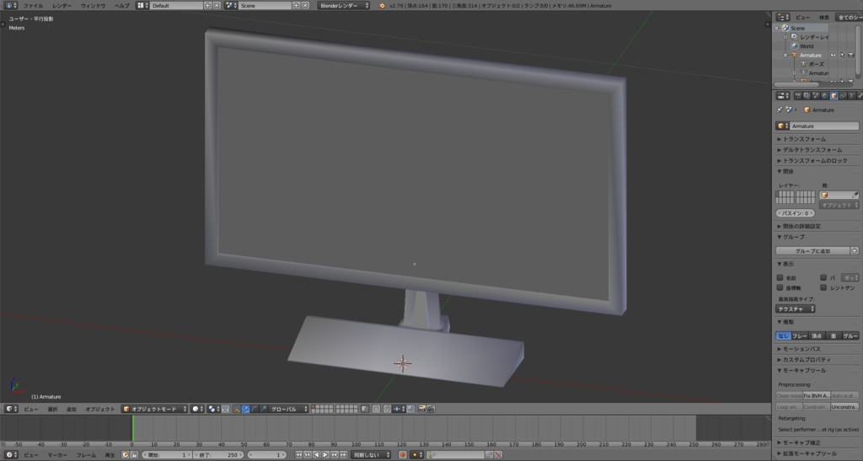The height and width of the screenshot is (461, 863).
Task: Open the pivot point selector
Action: tap(213, 409)
